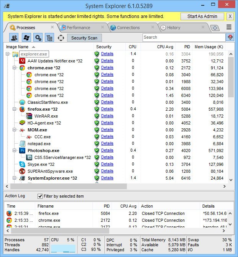
Task: Switch to process tree view icon
Action: pos(49,38)
